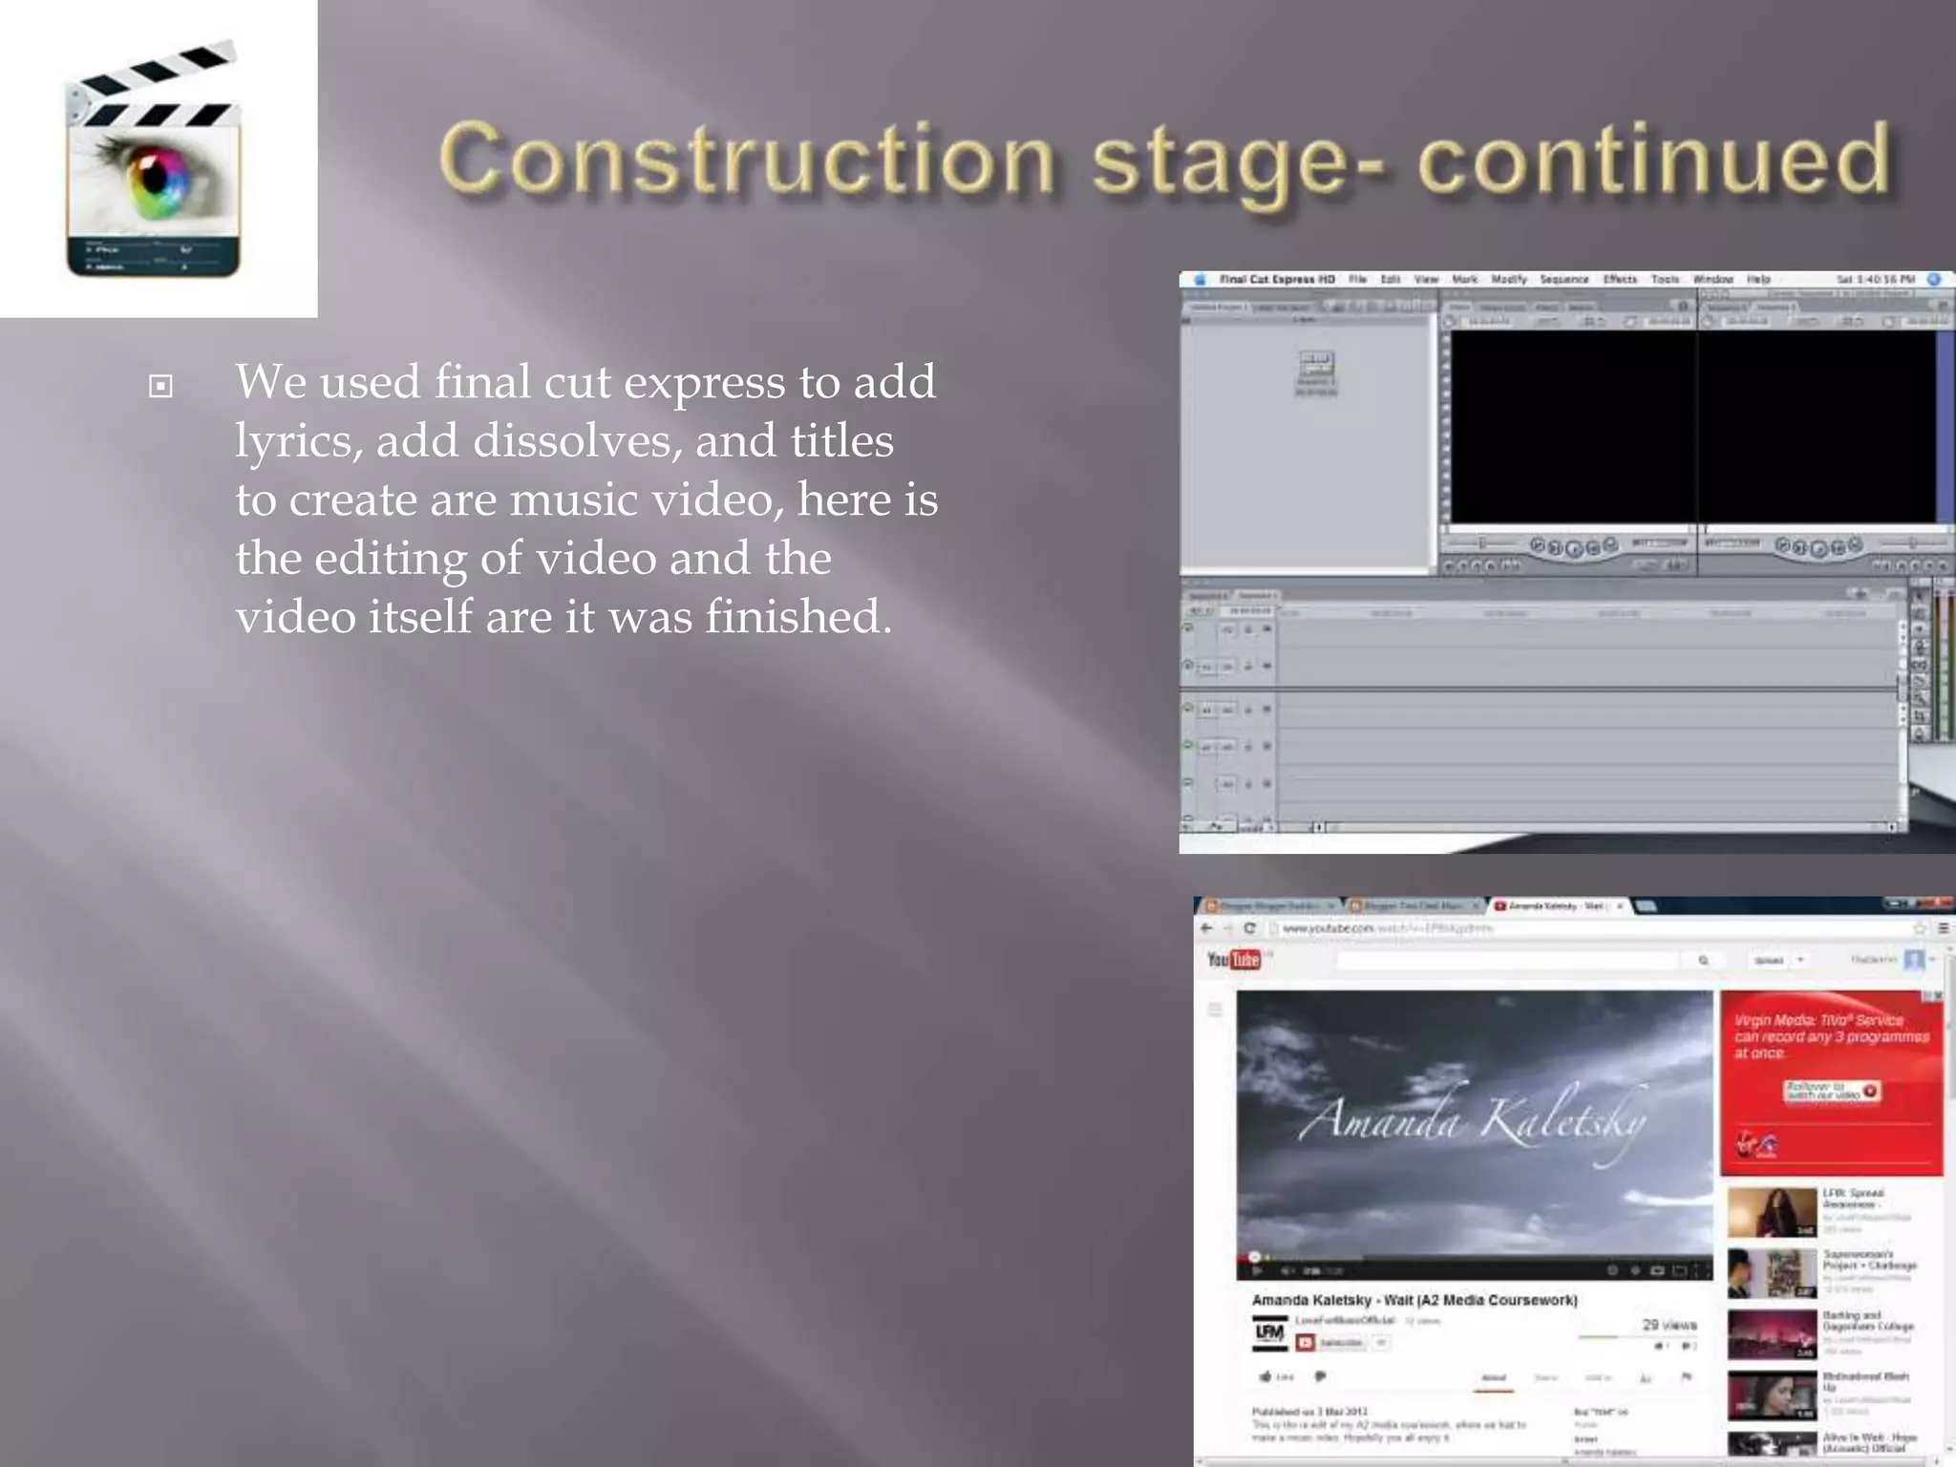
Task: Open the Barking and Dagenham College video link
Action: point(1868,1321)
